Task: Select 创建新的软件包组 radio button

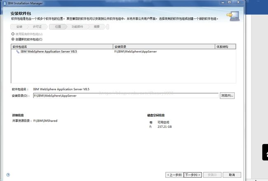Action: point(13,39)
